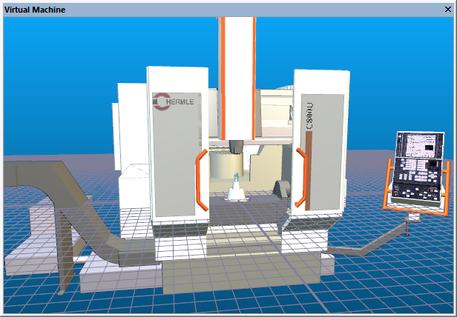Select the right orange door handle
The height and width of the screenshot is (317, 457).
pos(302,177)
